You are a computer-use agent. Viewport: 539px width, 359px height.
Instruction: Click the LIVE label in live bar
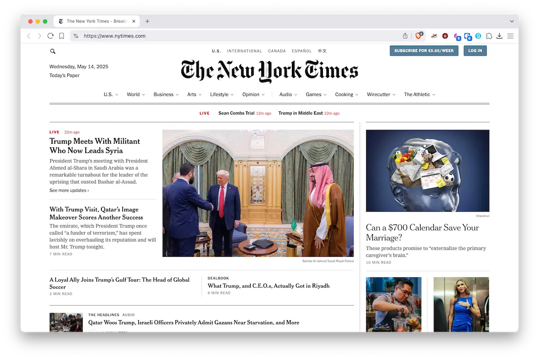205,113
